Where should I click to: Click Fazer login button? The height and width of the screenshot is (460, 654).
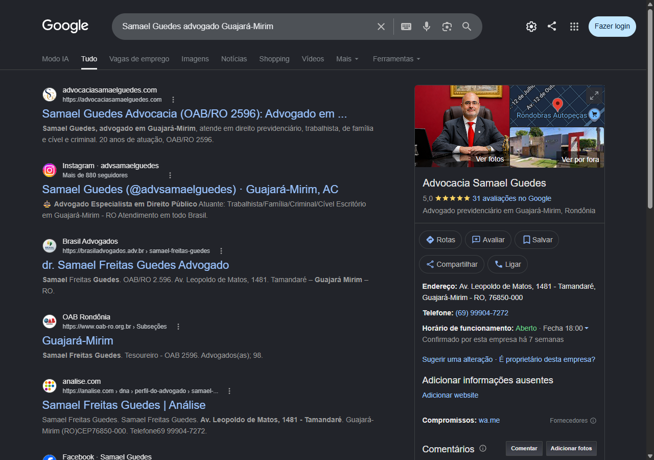[x=612, y=27]
